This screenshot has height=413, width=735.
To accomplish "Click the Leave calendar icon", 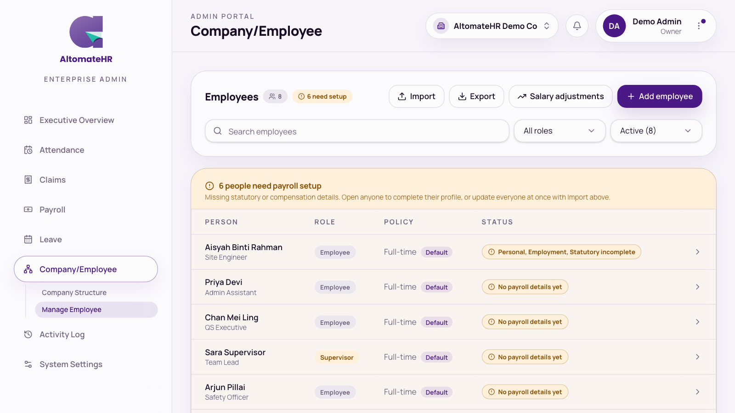I will [28, 239].
